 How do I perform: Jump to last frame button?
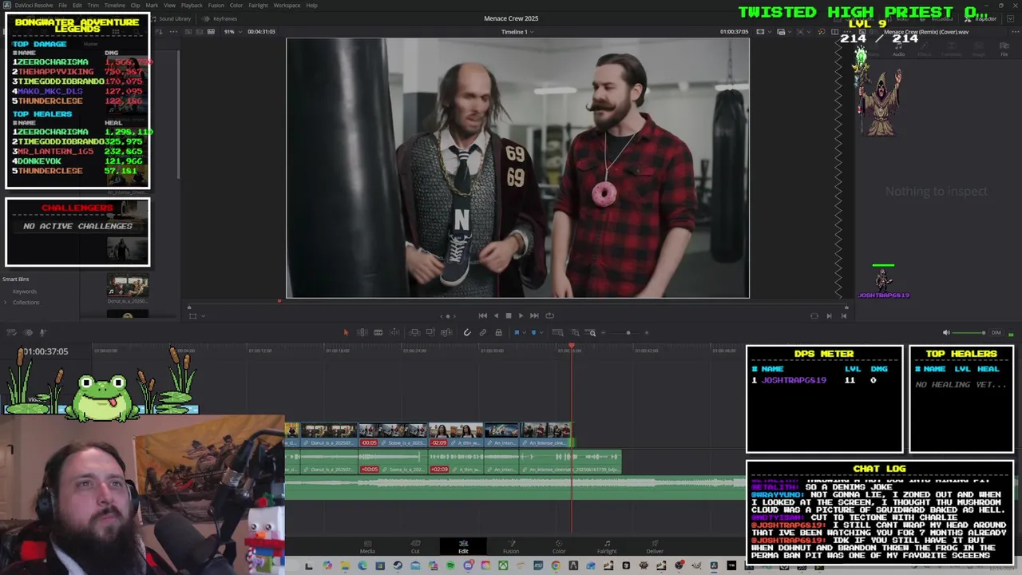point(534,315)
